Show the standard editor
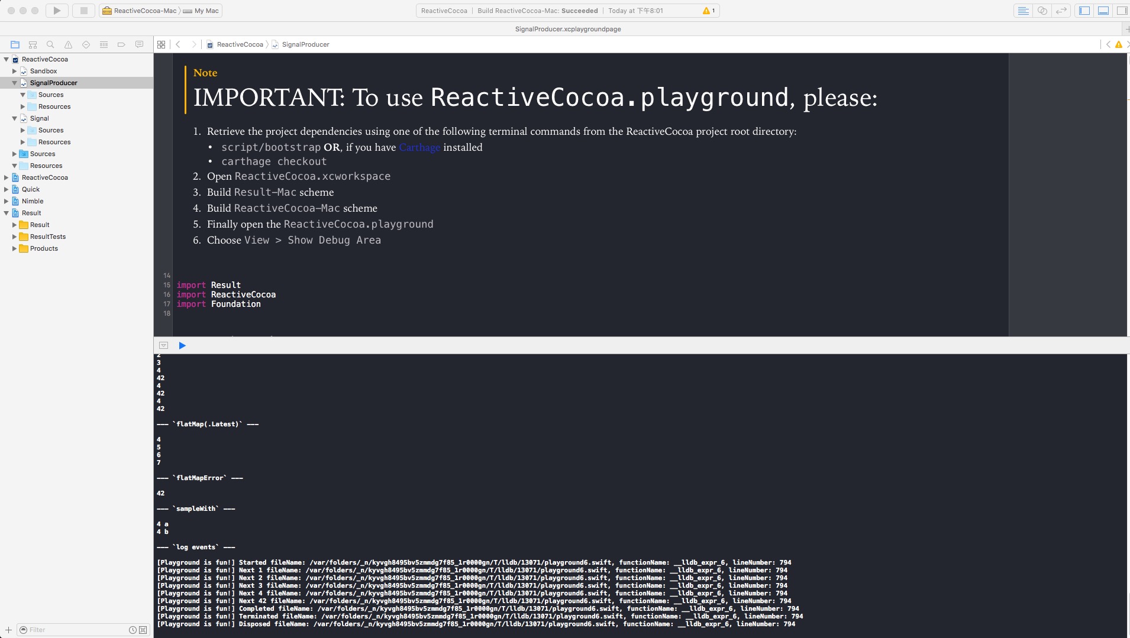Image resolution: width=1130 pixels, height=638 pixels. 1022,11
